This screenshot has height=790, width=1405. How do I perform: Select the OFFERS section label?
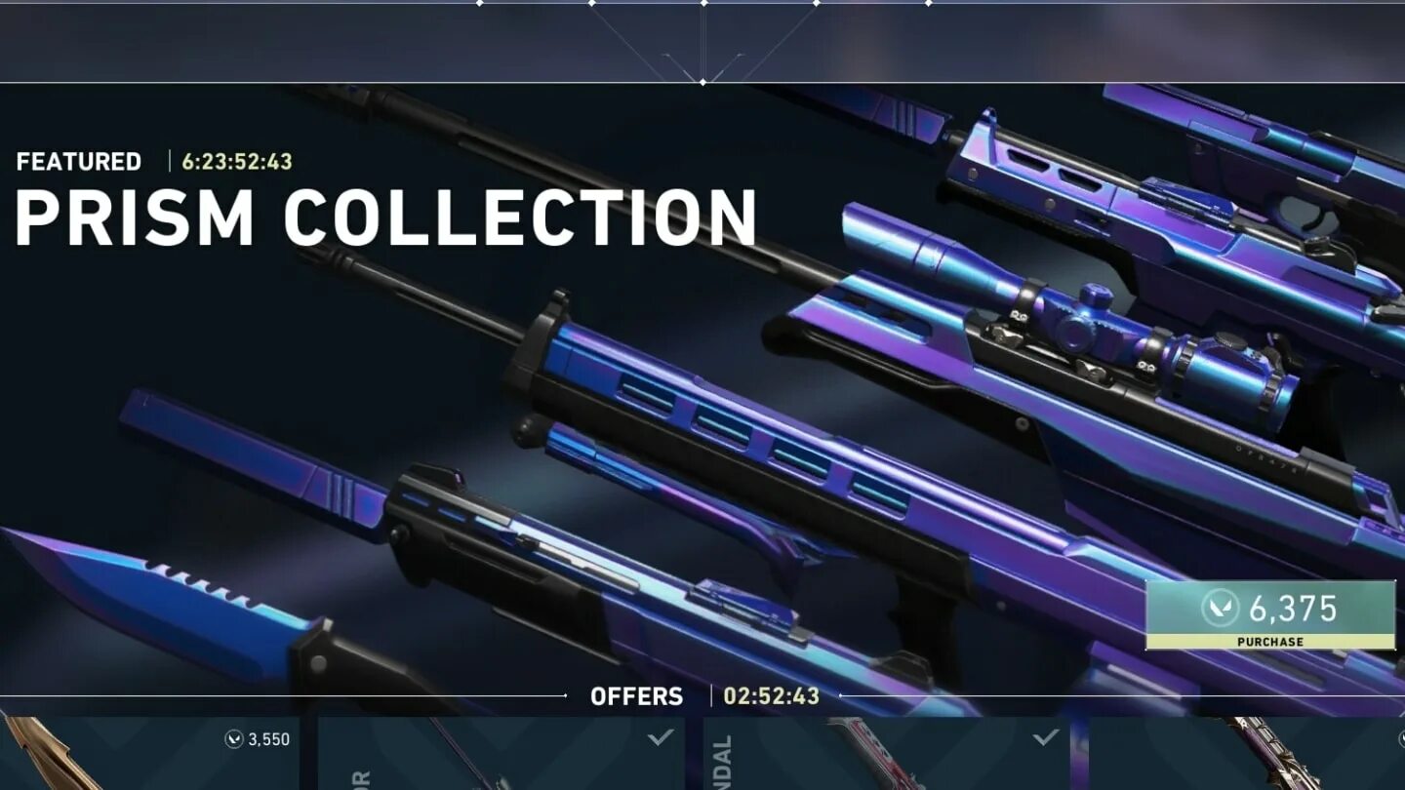[636, 696]
